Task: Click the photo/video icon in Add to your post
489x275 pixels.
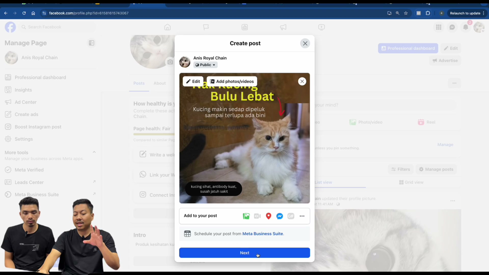Action: coord(246,216)
